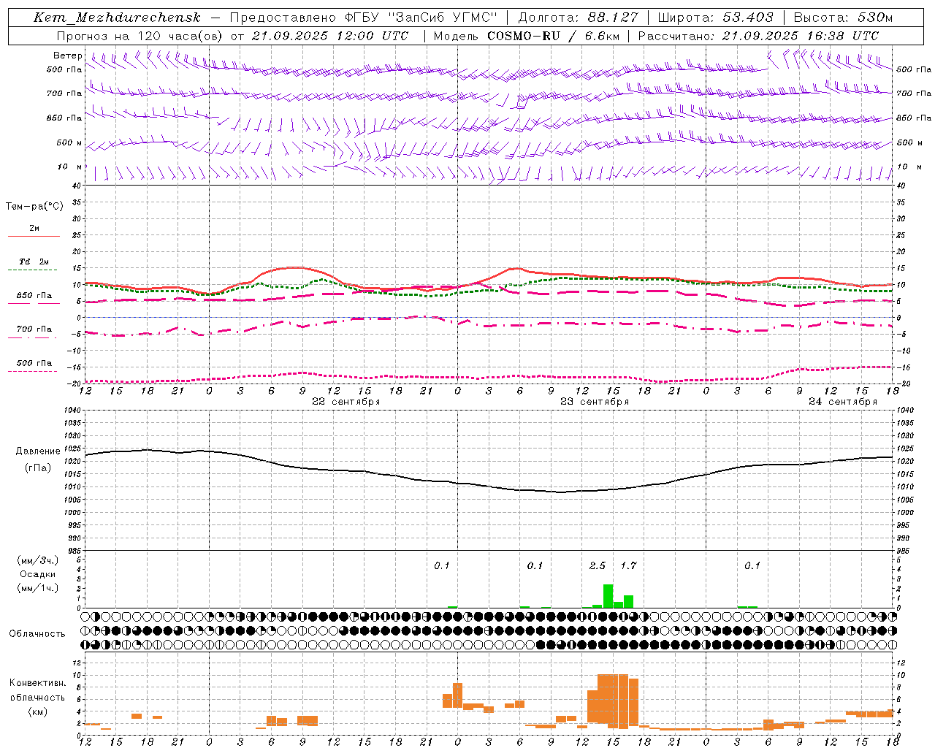Click the 850 гПа temperature legend entry

pos(34,296)
